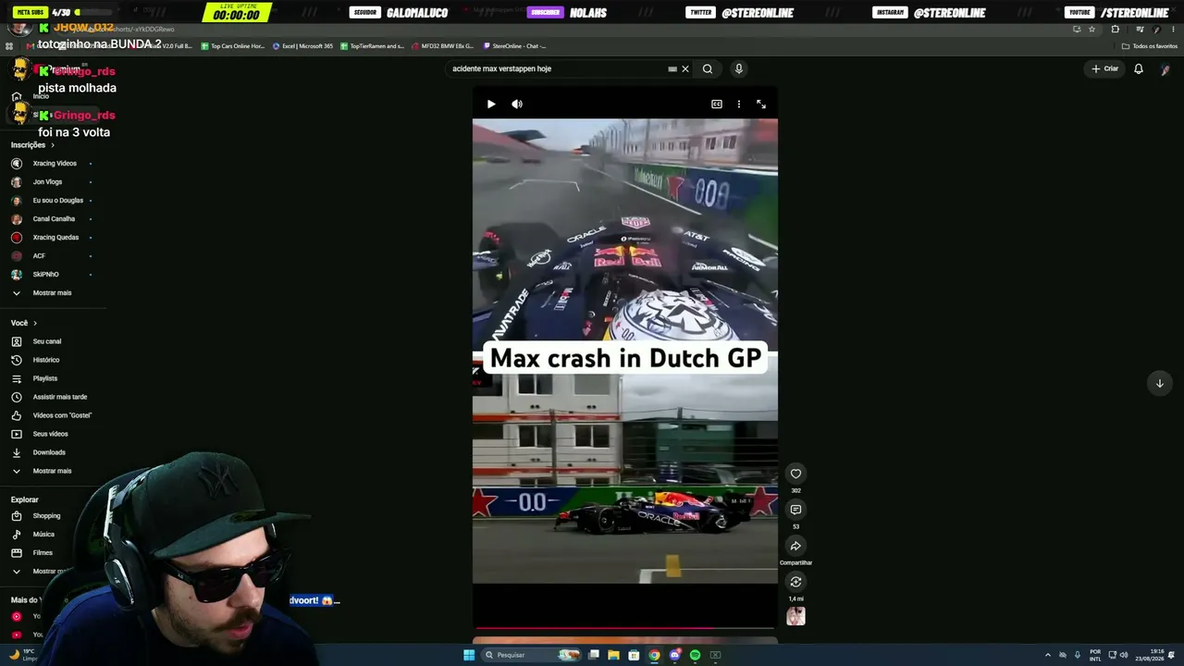Image resolution: width=1184 pixels, height=666 pixels.
Task: Click the YouTube search magnifier button
Action: pos(708,68)
